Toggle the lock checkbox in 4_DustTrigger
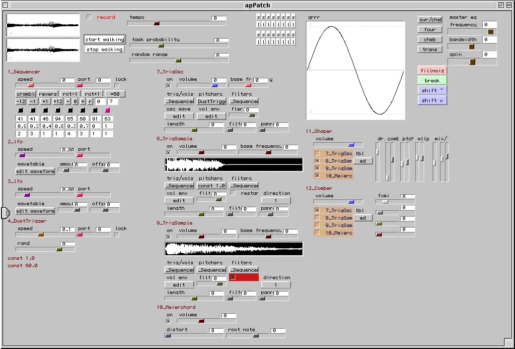Screen dimensions: 515x349 (117, 235)
